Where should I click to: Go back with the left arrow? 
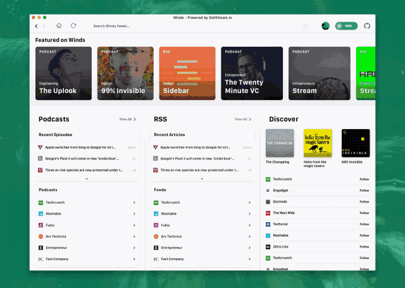(37, 26)
